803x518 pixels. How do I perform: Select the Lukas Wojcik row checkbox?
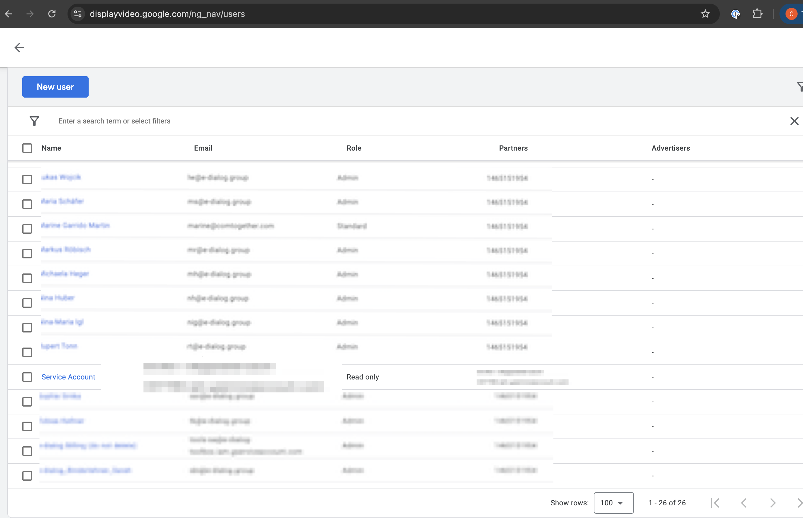(x=27, y=179)
